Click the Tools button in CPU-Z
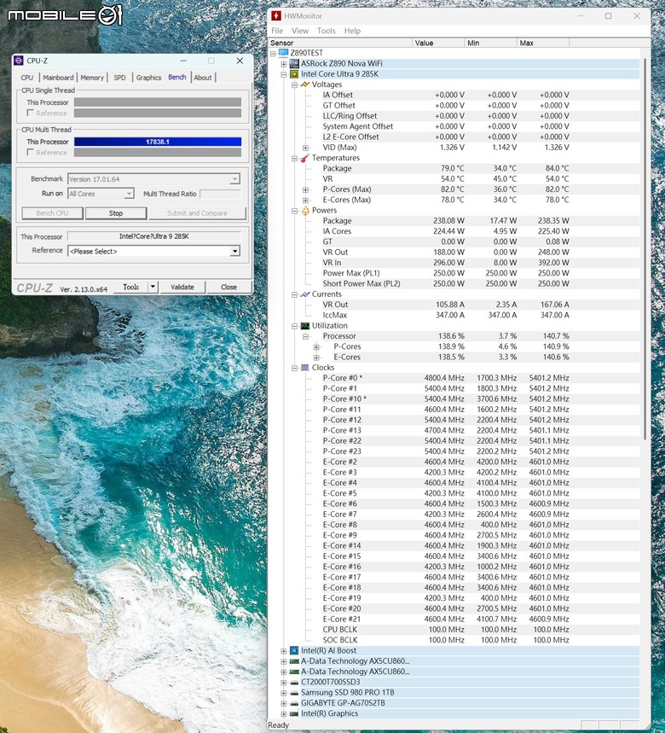Screen dimensions: 665x733 point(130,287)
